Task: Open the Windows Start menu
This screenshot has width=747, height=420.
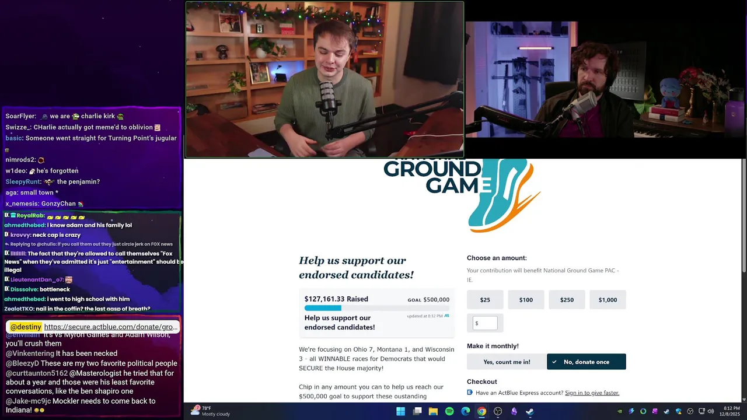Action: pos(400,411)
